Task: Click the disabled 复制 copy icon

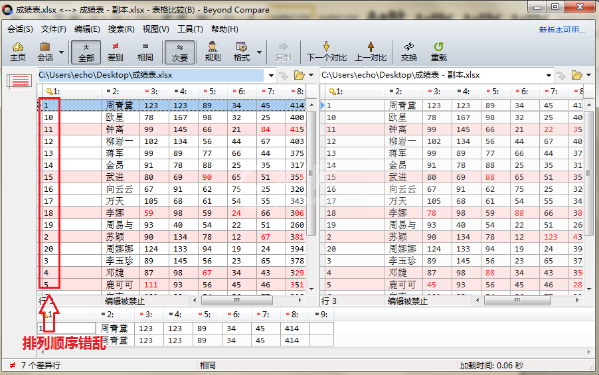Action: tap(284, 52)
